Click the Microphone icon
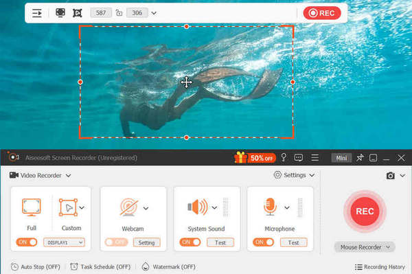Image resolution: width=412 pixels, height=274 pixels. tap(270, 207)
